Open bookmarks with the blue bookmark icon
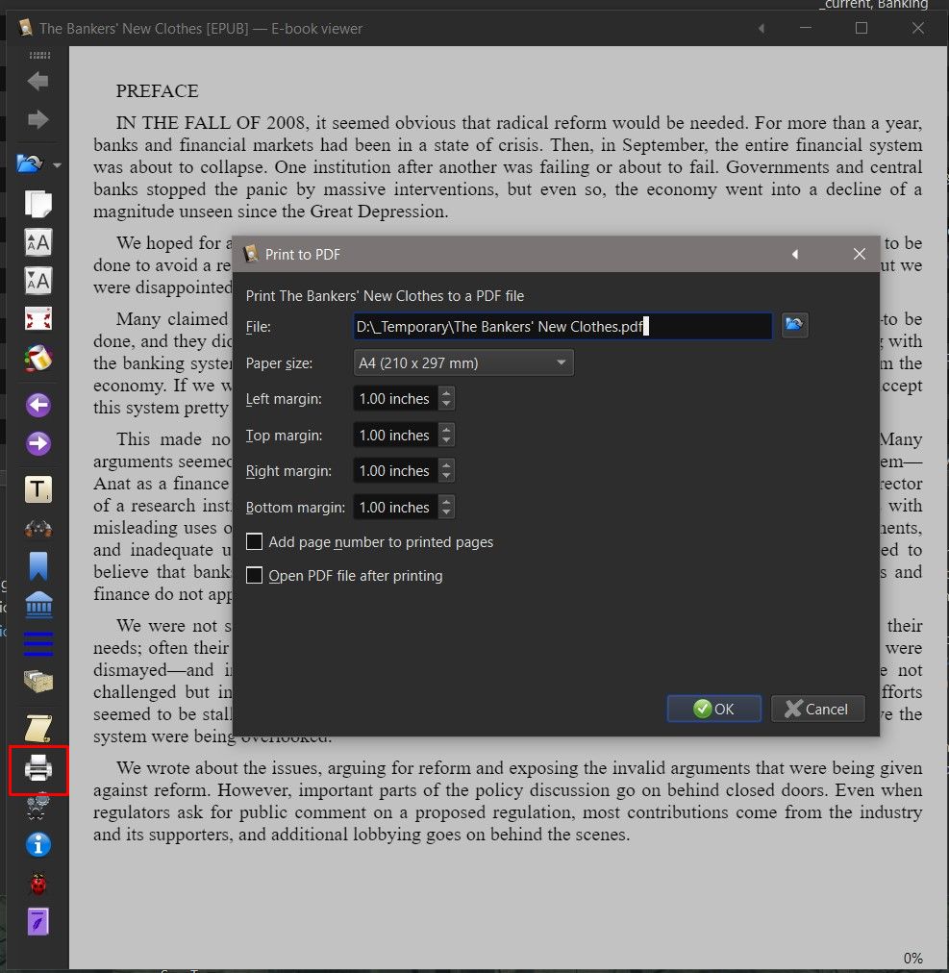949x973 pixels. coord(37,566)
